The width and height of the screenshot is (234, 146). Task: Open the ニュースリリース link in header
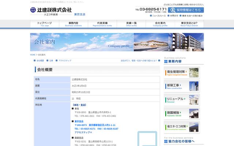(159, 16)
